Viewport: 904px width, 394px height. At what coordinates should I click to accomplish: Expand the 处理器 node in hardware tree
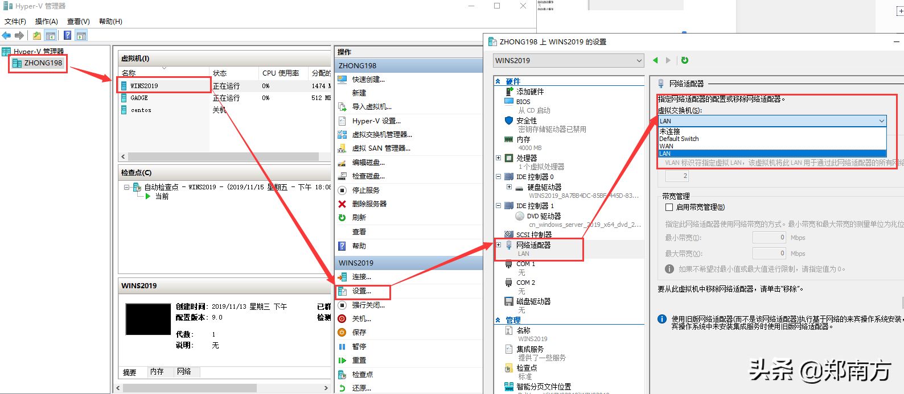(499, 158)
